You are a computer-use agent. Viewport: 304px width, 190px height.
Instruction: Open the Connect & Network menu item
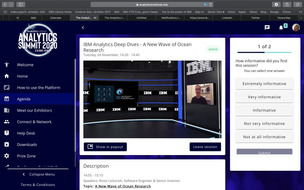coord(37,122)
